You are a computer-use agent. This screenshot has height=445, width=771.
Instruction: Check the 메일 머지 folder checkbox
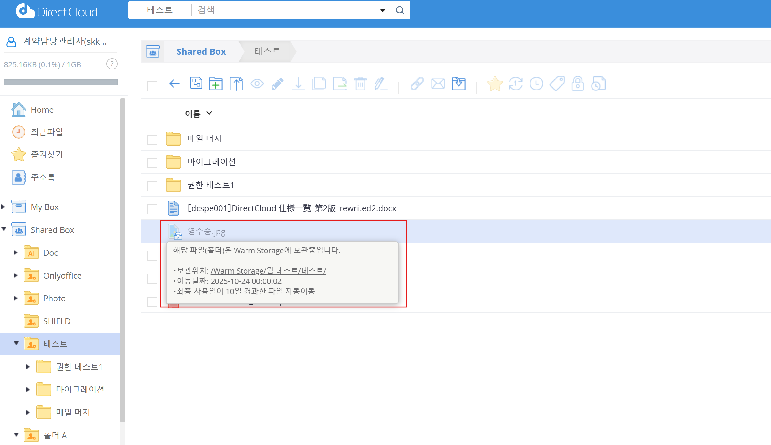[152, 140]
